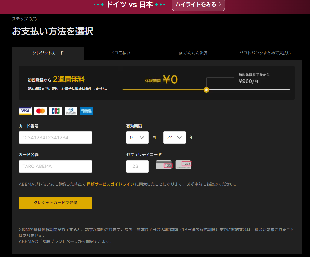This screenshot has width=310, height=257.
Task: Click the yellow trial period marker on the timeline
Action: point(206,90)
